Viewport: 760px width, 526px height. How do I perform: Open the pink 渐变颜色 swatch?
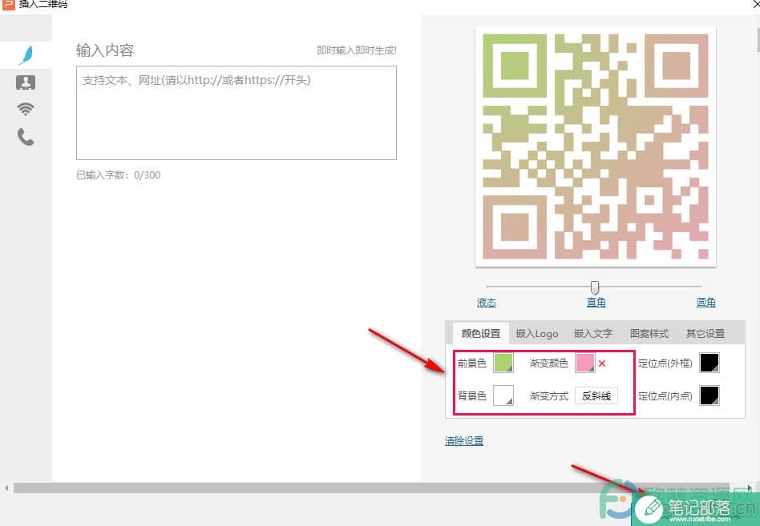coord(585,363)
